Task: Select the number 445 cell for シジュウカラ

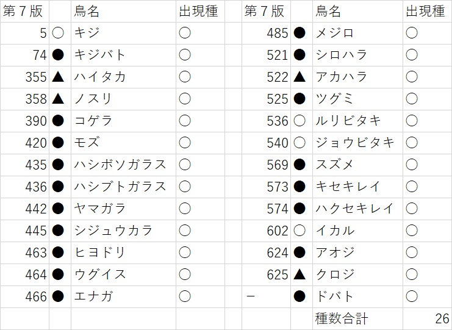Action: tap(35, 231)
